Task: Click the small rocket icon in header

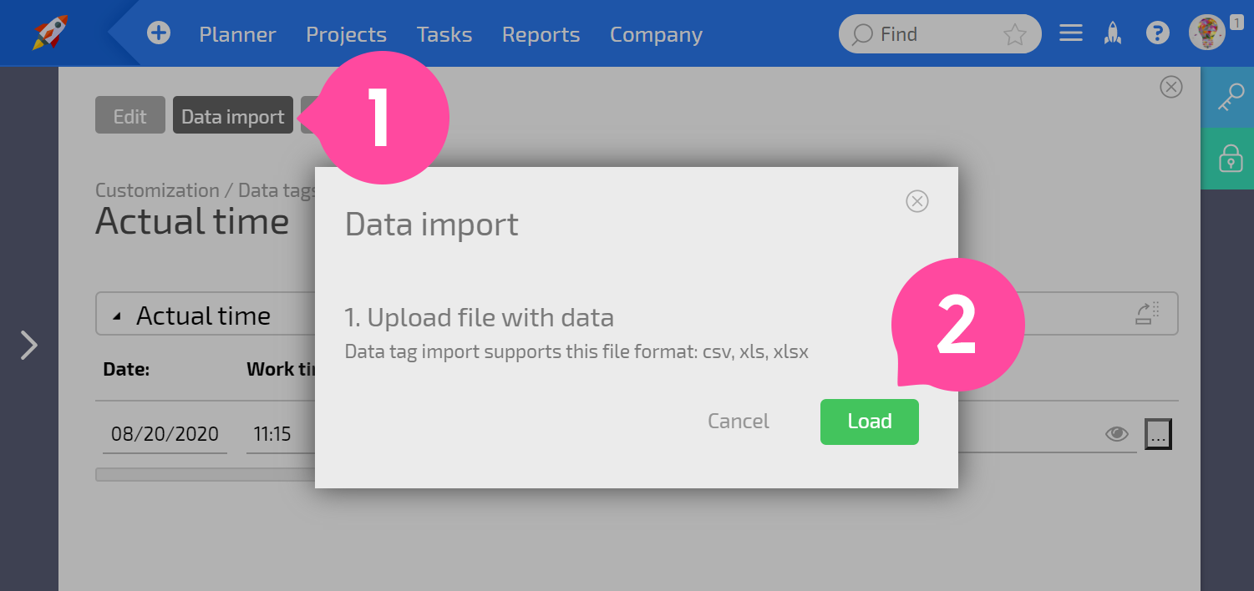Action: click(x=1113, y=33)
